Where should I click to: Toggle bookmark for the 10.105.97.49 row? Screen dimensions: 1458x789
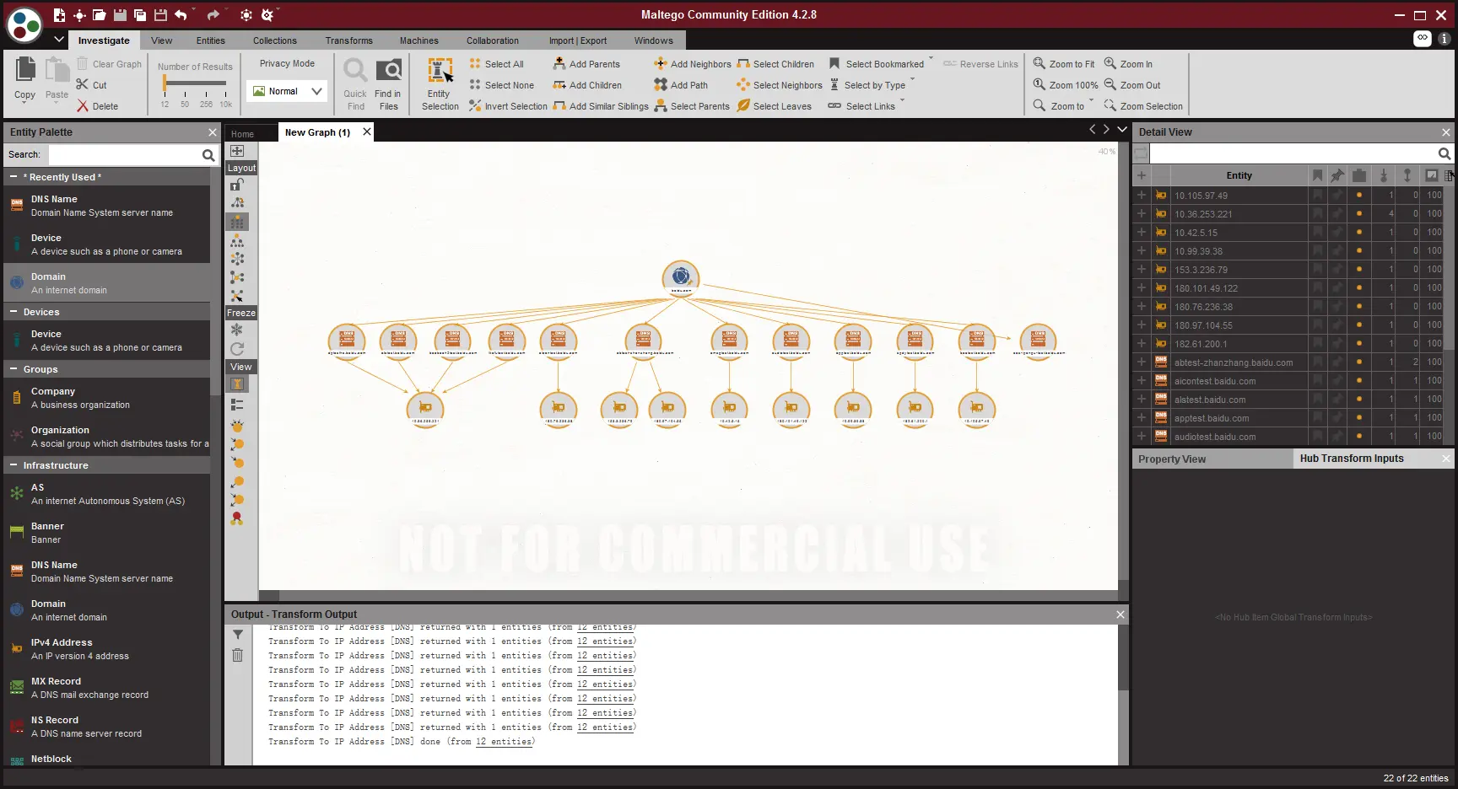1317,195
